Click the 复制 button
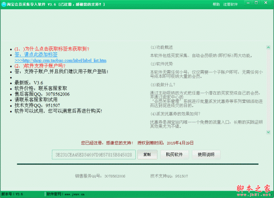The height and width of the screenshot is (198, 274). pyautogui.click(x=147, y=154)
